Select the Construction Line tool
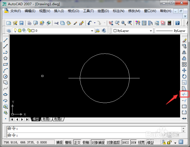The height and width of the screenshot is (147, 190). 5,46
